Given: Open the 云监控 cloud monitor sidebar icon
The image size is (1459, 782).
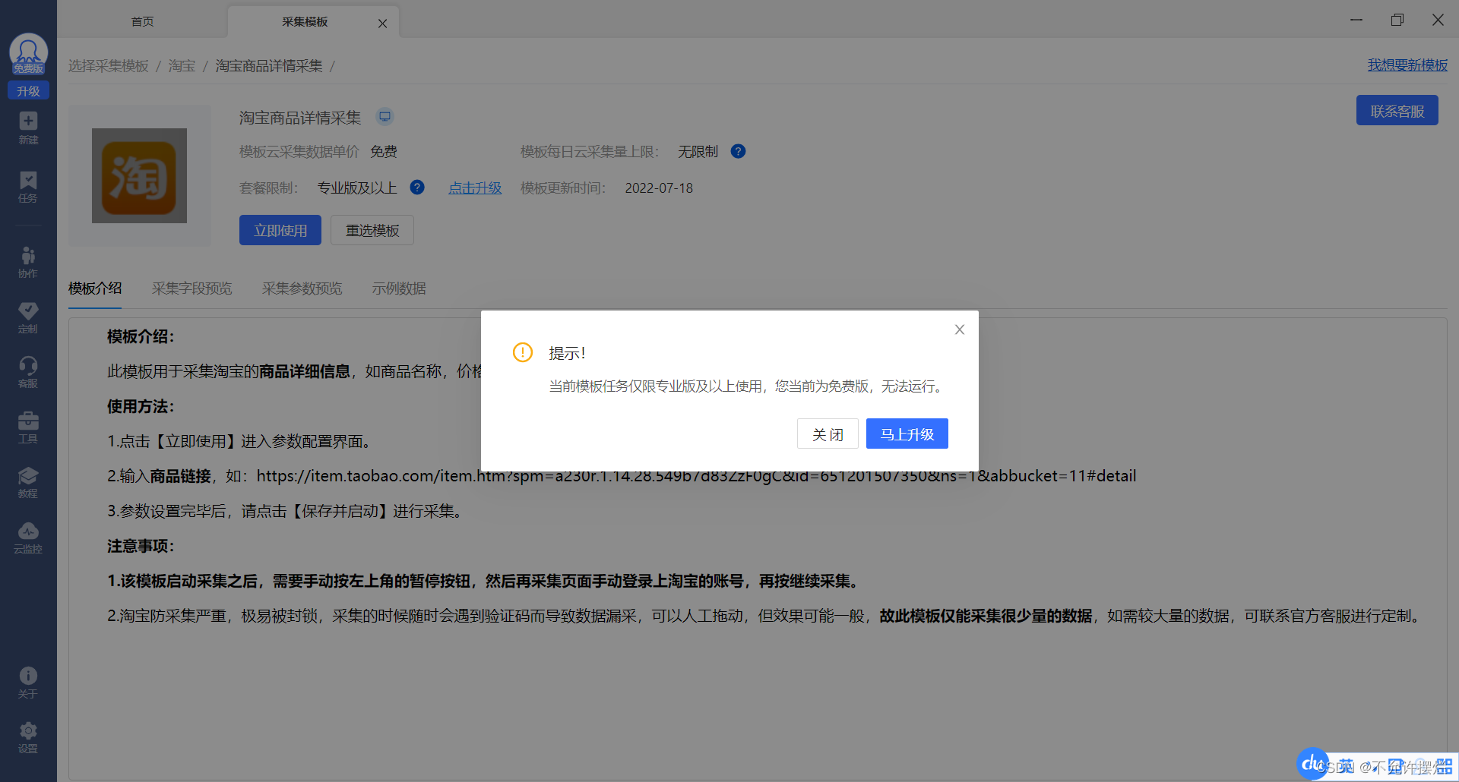Looking at the screenshot, I should 28,538.
